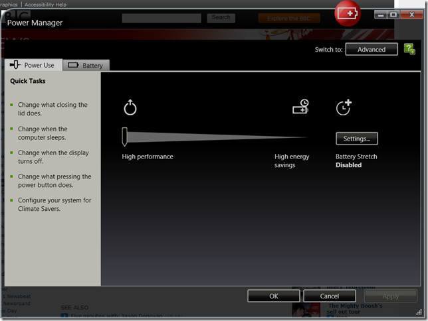The image size is (428, 321).
Task: Open 'Change what pressing the power button does'
Action: tap(54, 180)
